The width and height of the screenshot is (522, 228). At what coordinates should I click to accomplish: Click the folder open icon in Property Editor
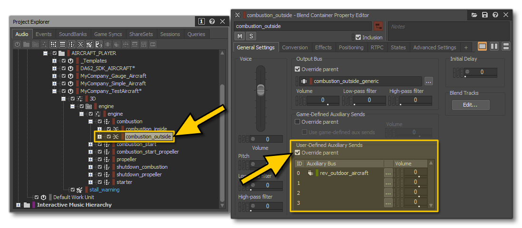pos(474,15)
